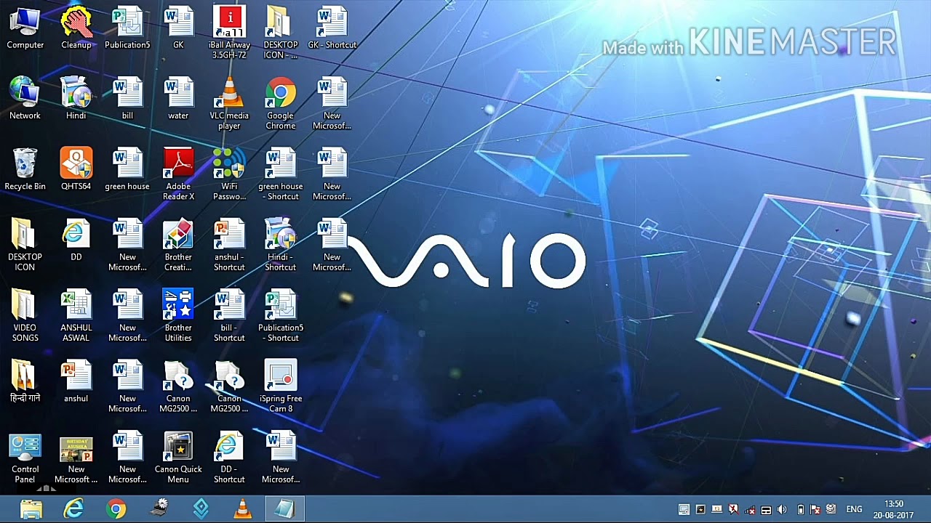Open the GK - Shortcut icon
The image size is (931, 523).
point(332,28)
